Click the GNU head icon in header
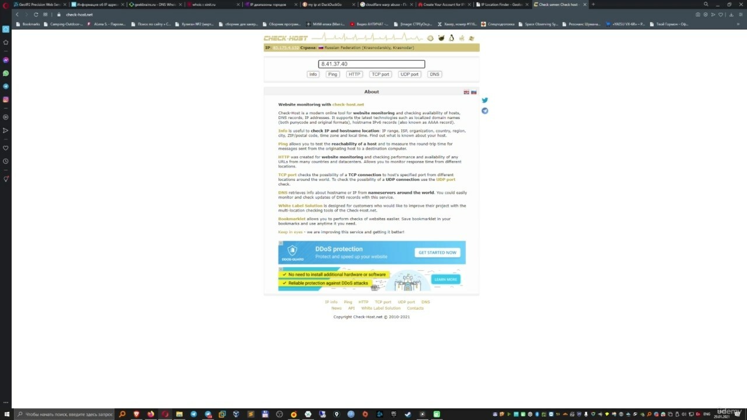 (x=440, y=38)
